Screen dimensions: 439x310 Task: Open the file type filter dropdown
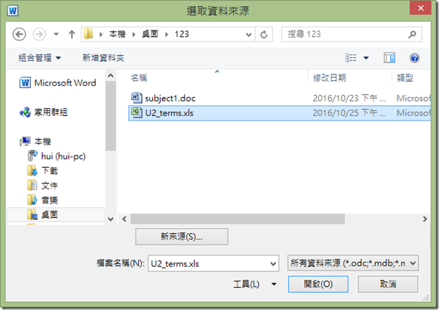(x=353, y=263)
